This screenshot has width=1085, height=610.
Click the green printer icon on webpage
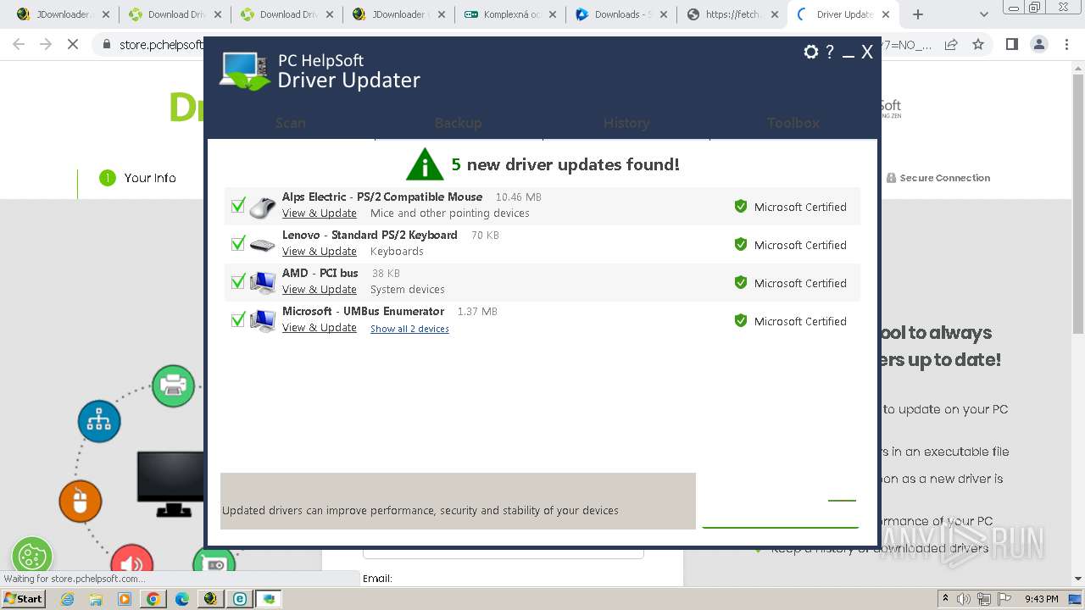(x=174, y=385)
